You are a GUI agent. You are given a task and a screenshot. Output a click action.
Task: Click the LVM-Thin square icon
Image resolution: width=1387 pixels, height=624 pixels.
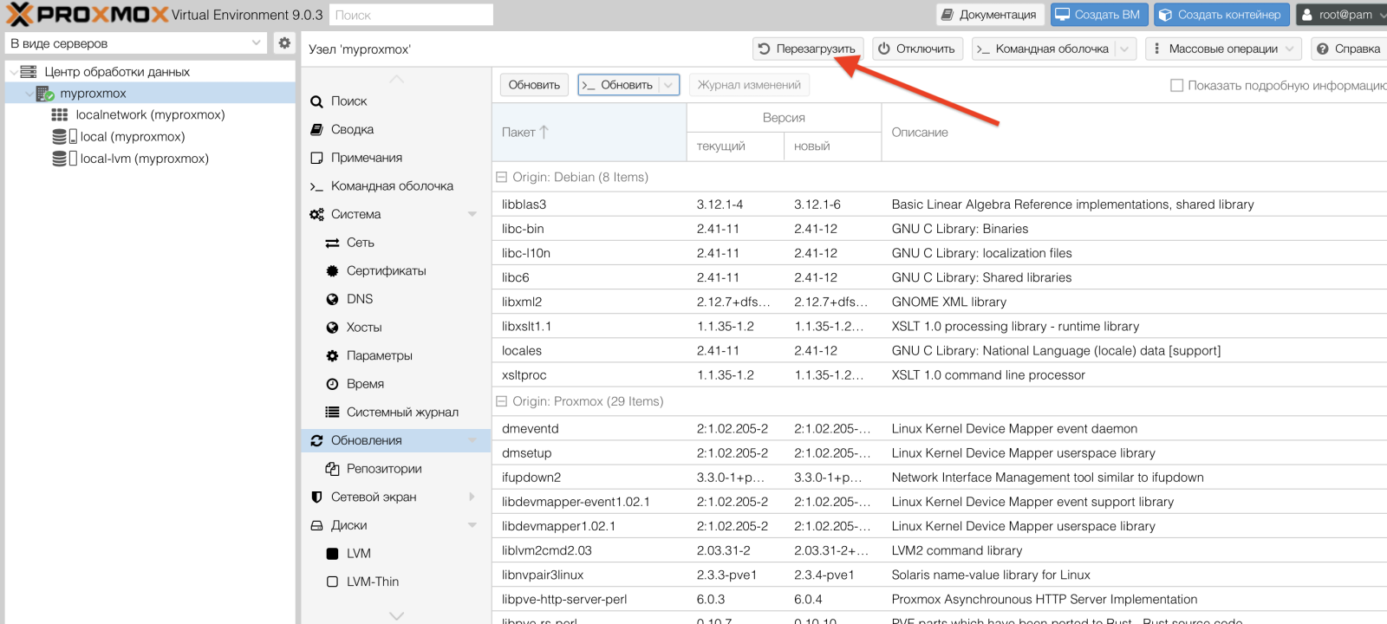(332, 582)
